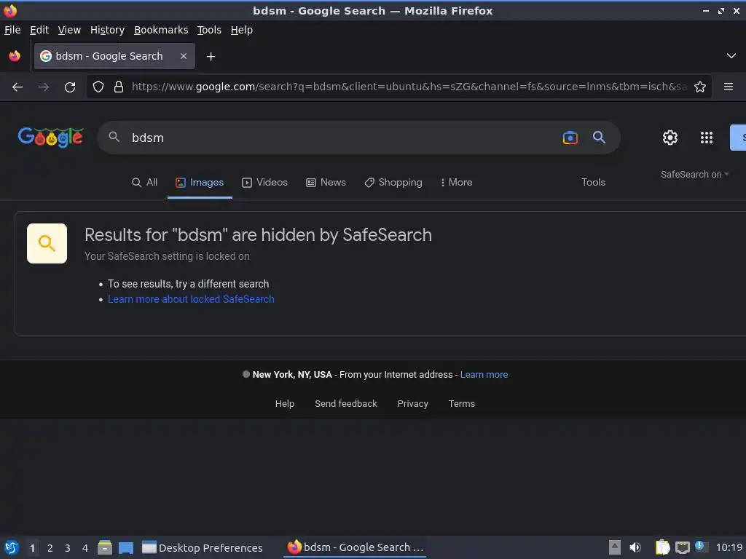Switch to Desktop Preferences window in taskbar

pos(203,548)
